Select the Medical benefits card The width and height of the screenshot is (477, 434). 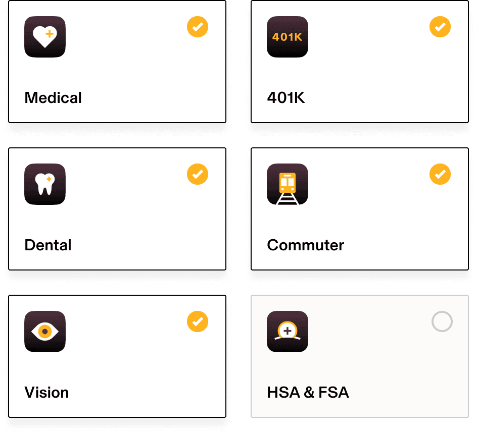[117, 62]
